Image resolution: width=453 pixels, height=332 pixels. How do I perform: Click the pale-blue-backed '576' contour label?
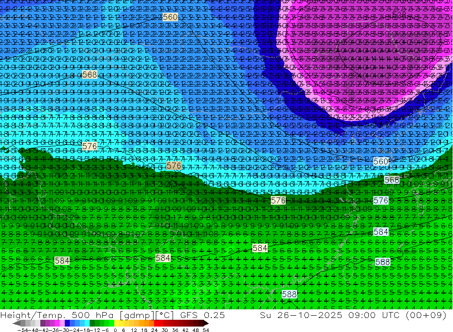click(x=381, y=200)
